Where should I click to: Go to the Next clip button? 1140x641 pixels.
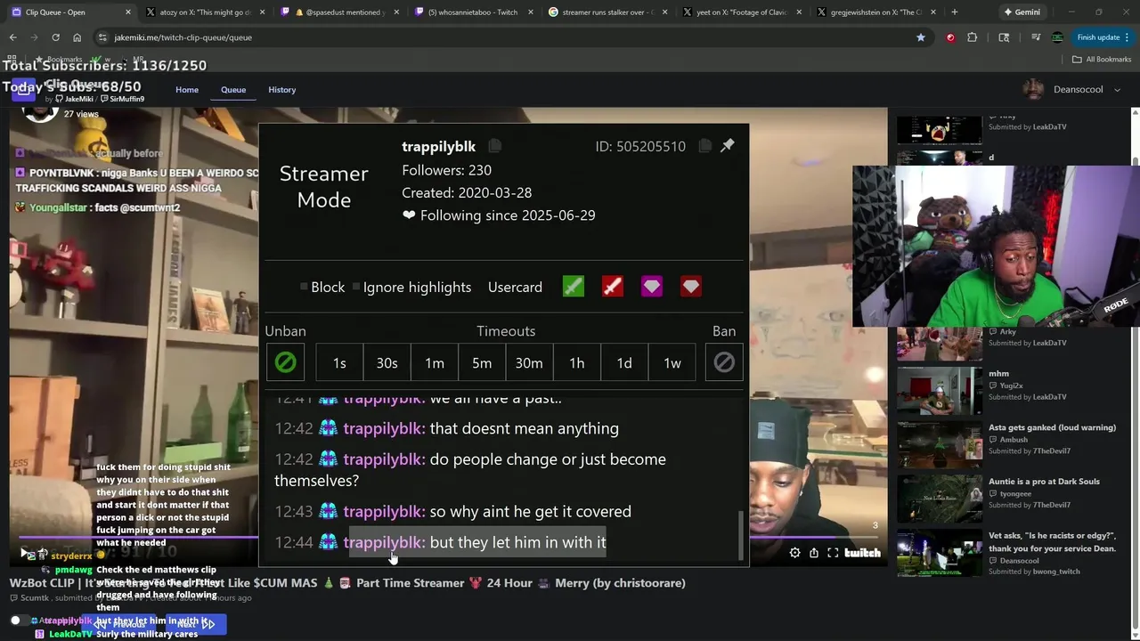coord(196,624)
